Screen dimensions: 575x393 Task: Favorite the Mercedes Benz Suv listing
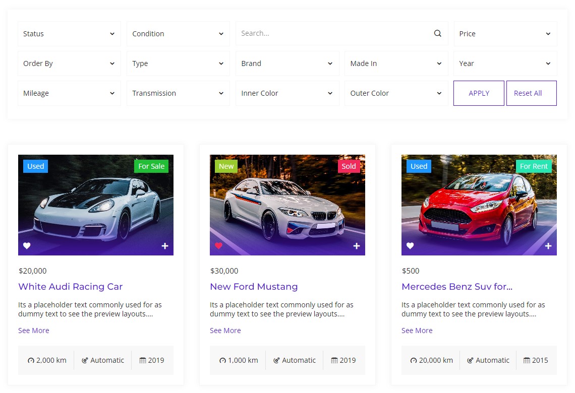(x=410, y=246)
